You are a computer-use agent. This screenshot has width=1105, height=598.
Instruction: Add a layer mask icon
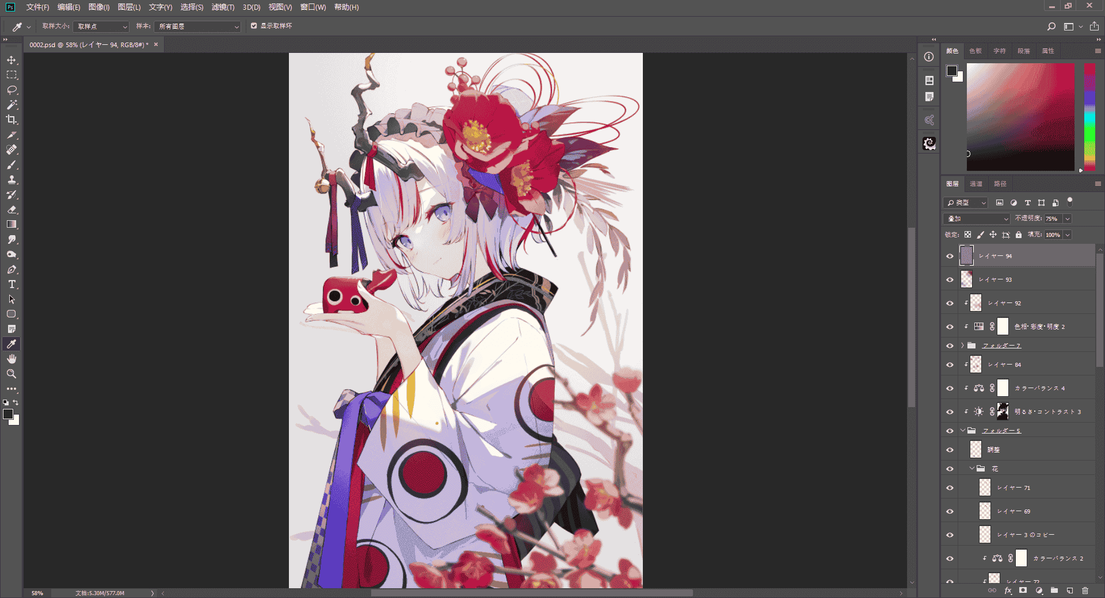tap(1023, 591)
